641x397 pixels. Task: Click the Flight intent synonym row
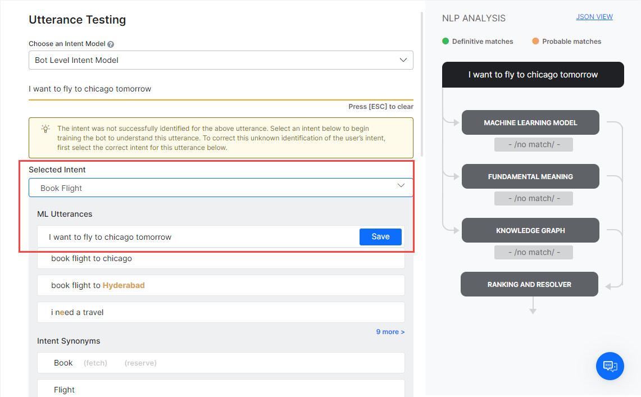tap(220, 389)
